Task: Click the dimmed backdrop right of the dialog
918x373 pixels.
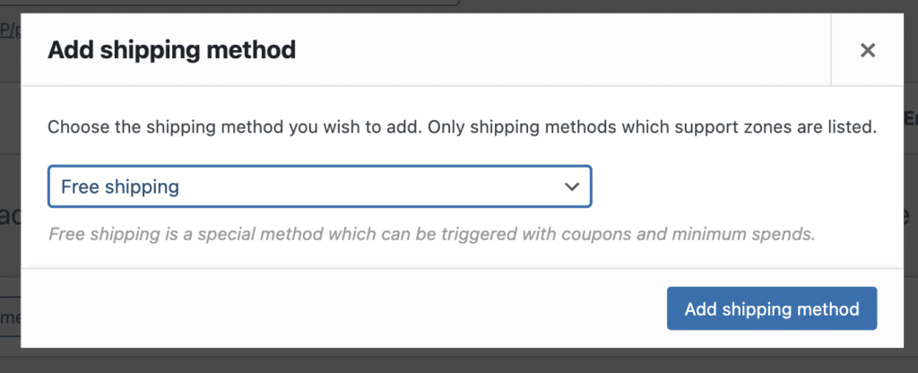Action: 908,269
